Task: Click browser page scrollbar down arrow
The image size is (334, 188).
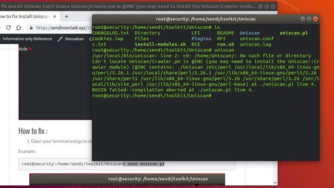Action: [275, 183]
